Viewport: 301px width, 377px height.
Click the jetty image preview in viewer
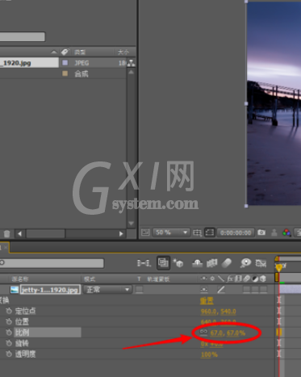point(274,103)
